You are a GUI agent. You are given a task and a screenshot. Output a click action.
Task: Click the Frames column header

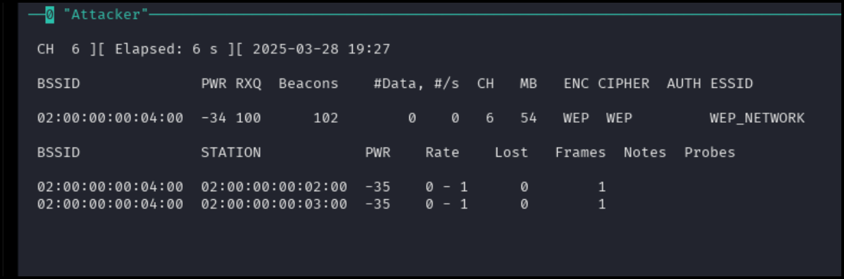click(x=581, y=152)
